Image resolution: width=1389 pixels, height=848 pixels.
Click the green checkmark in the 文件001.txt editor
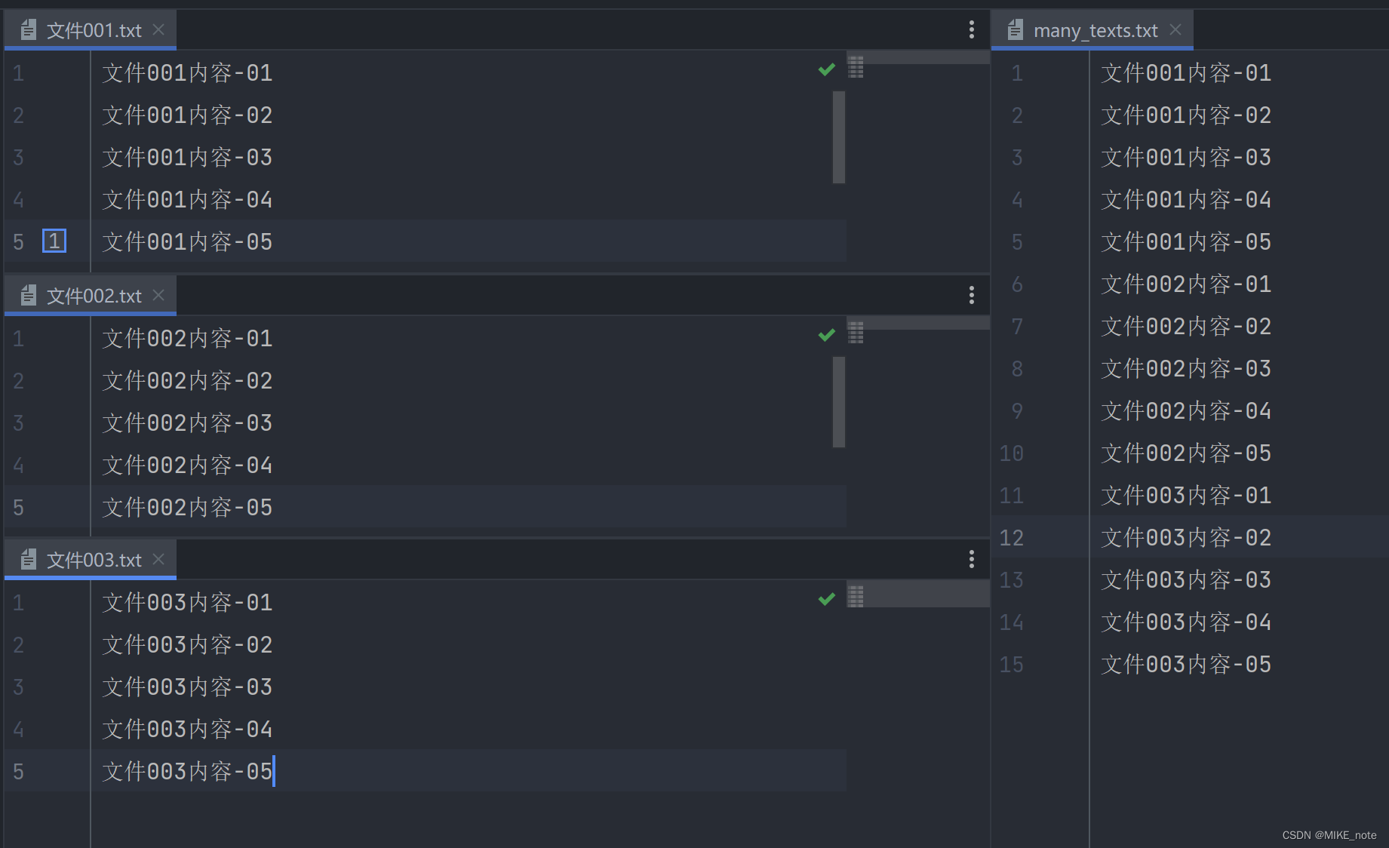pyautogui.click(x=827, y=69)
